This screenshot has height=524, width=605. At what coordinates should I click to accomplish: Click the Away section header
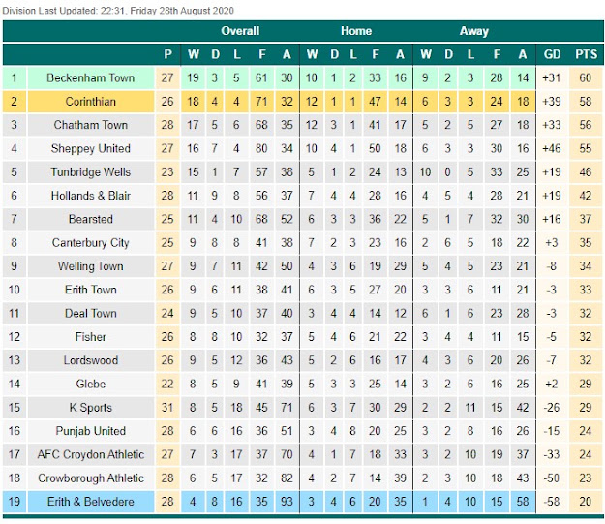(474, 31)
